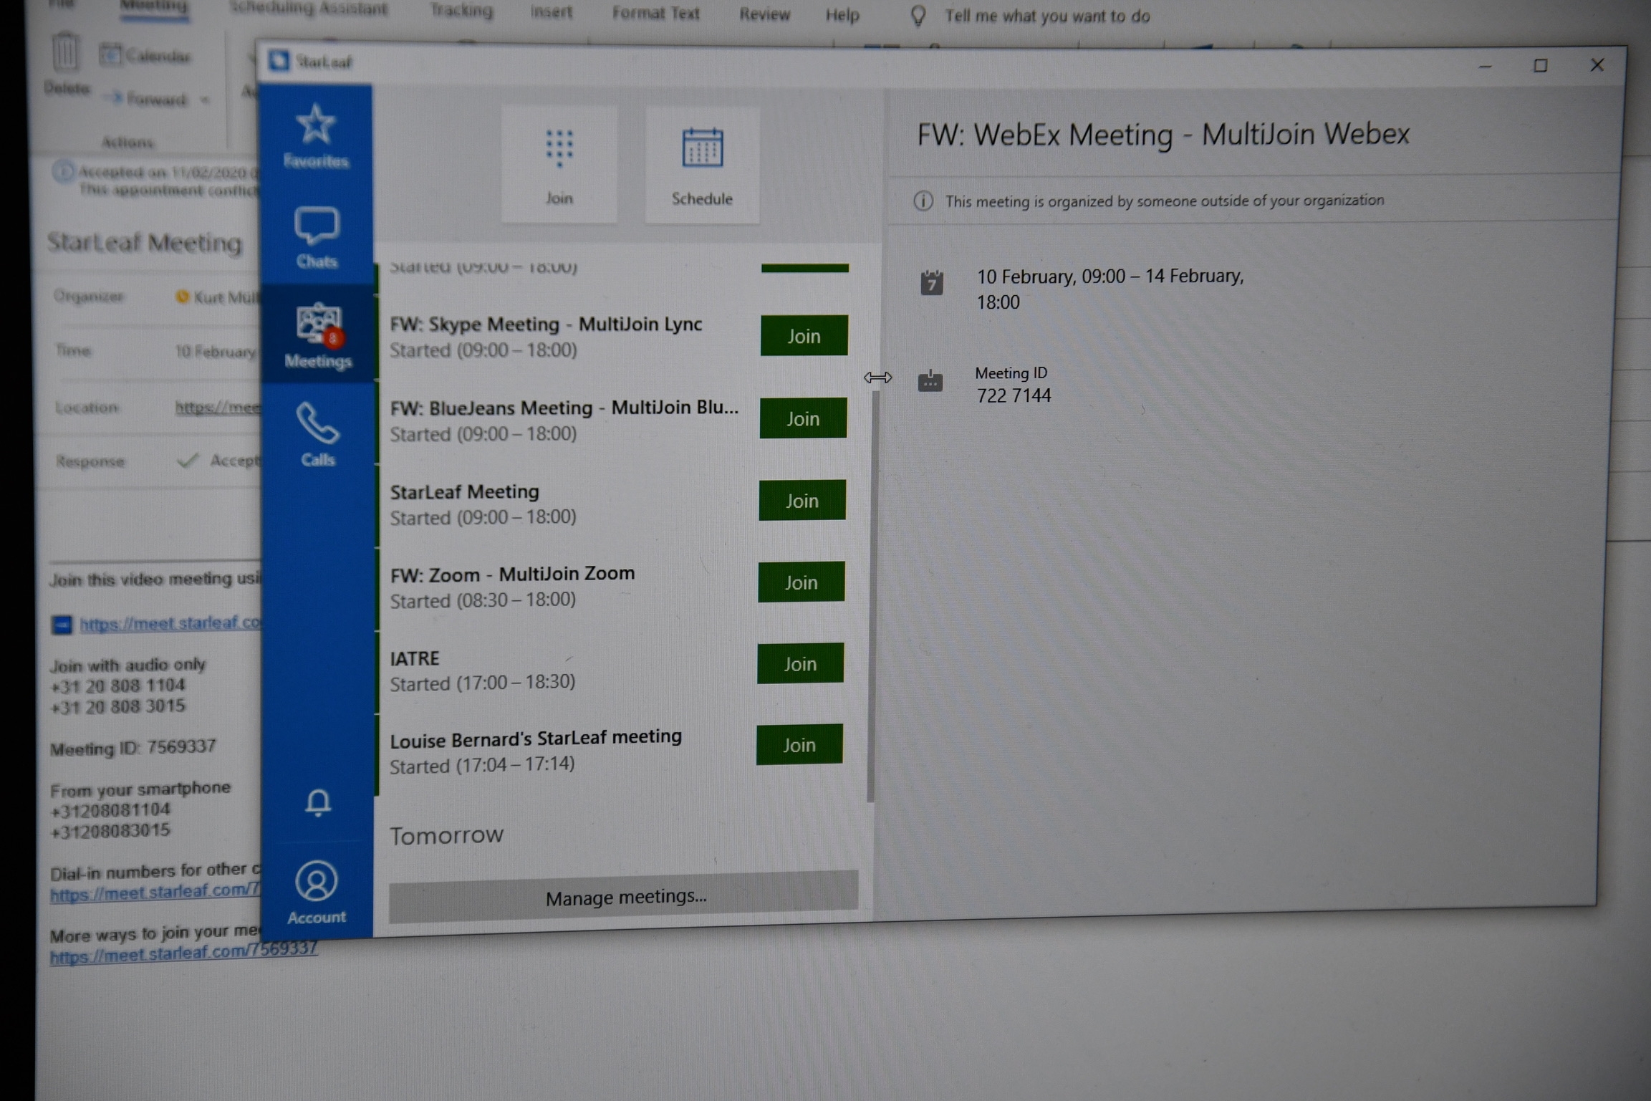Join the IATRE meeting
Screen dimensions: 1651x1101
[x=799, y=664]
